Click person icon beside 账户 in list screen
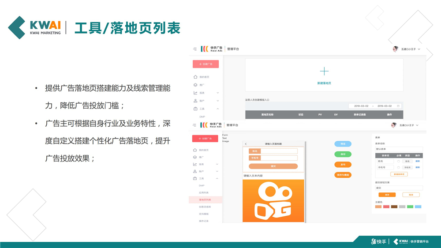Viewport: 441px width, 248px height. tap(195, 101)
